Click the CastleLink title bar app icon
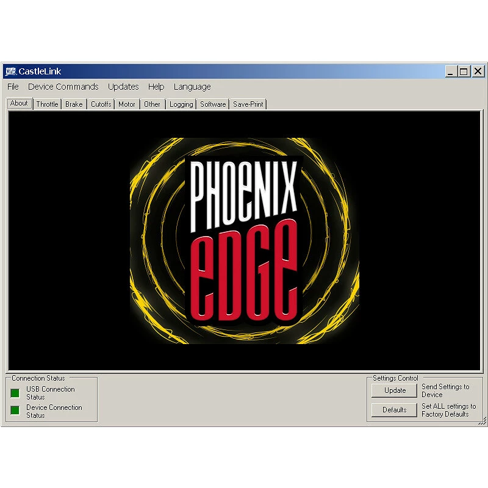This screenshot has width=488, height=488. pos(10,71)
